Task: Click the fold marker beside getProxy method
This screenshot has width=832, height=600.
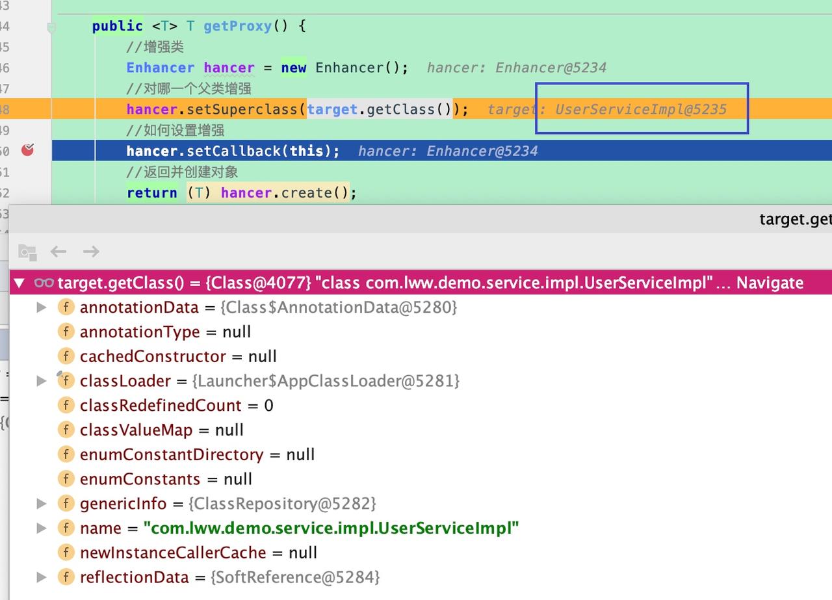Action: (x=51, y=27)
